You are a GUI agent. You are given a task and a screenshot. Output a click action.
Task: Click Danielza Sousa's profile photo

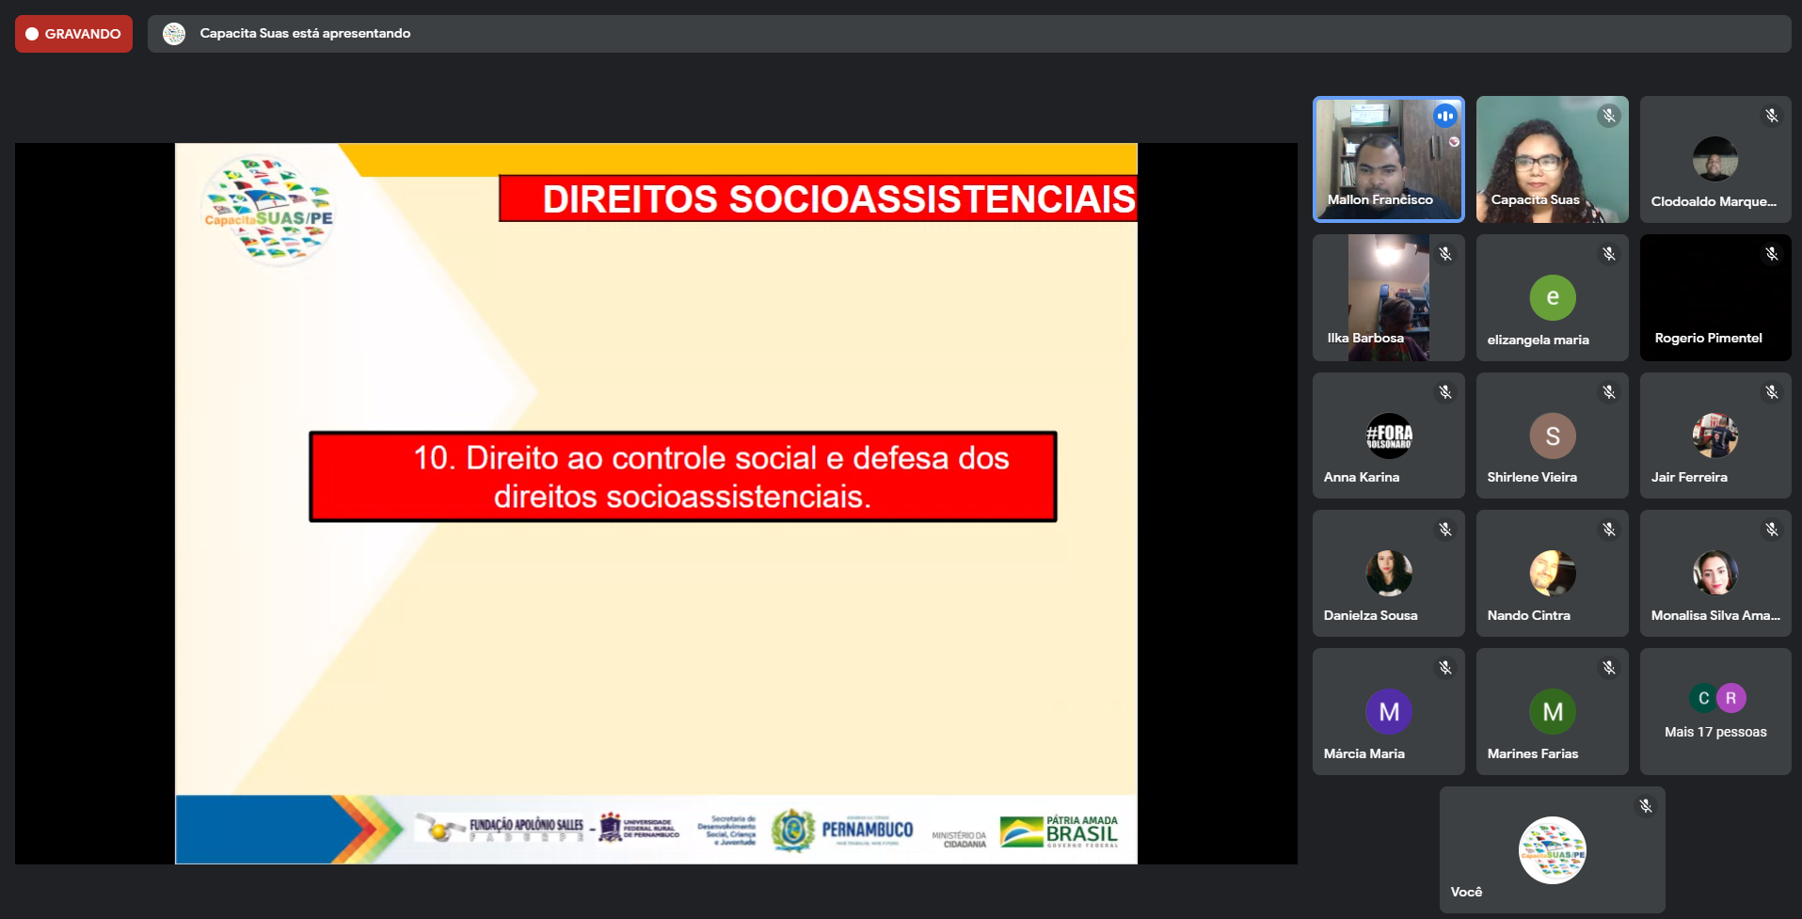pyautogui.click(x=1389, y=573)
